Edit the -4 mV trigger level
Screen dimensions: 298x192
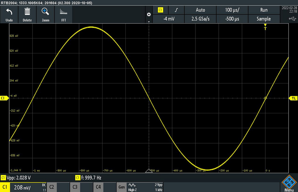point(168,19)
